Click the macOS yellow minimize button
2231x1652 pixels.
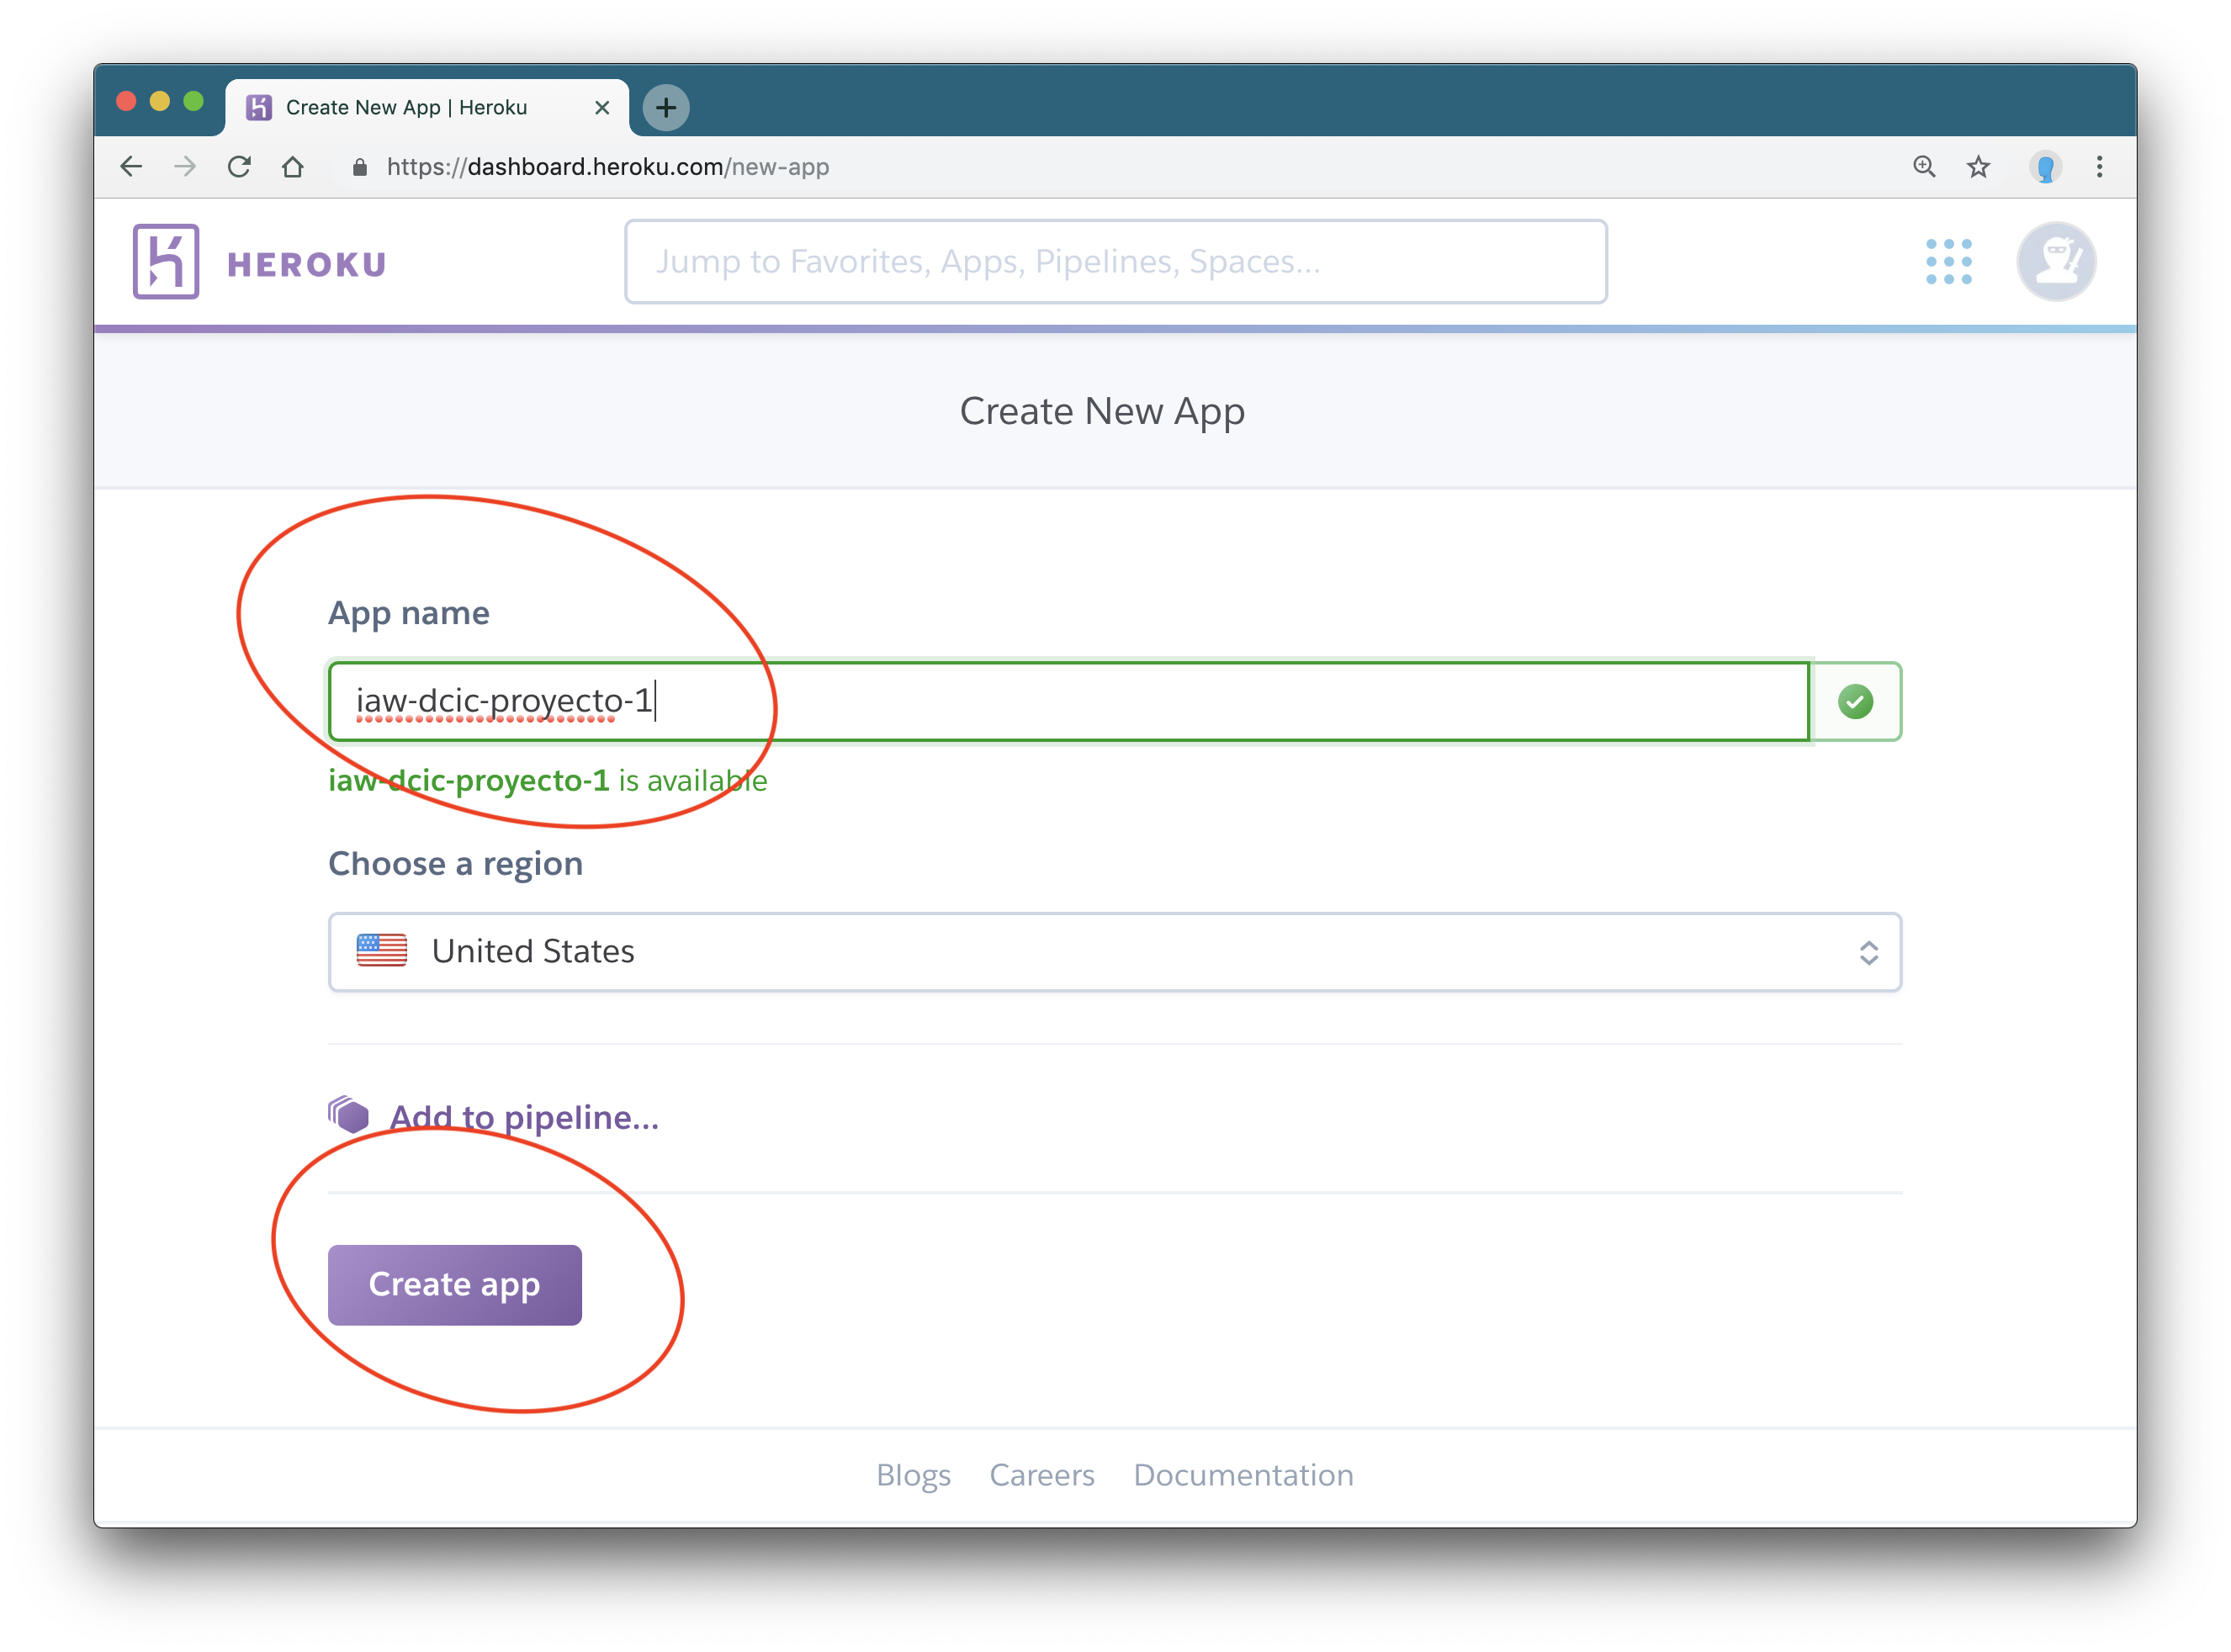[160, 101]
